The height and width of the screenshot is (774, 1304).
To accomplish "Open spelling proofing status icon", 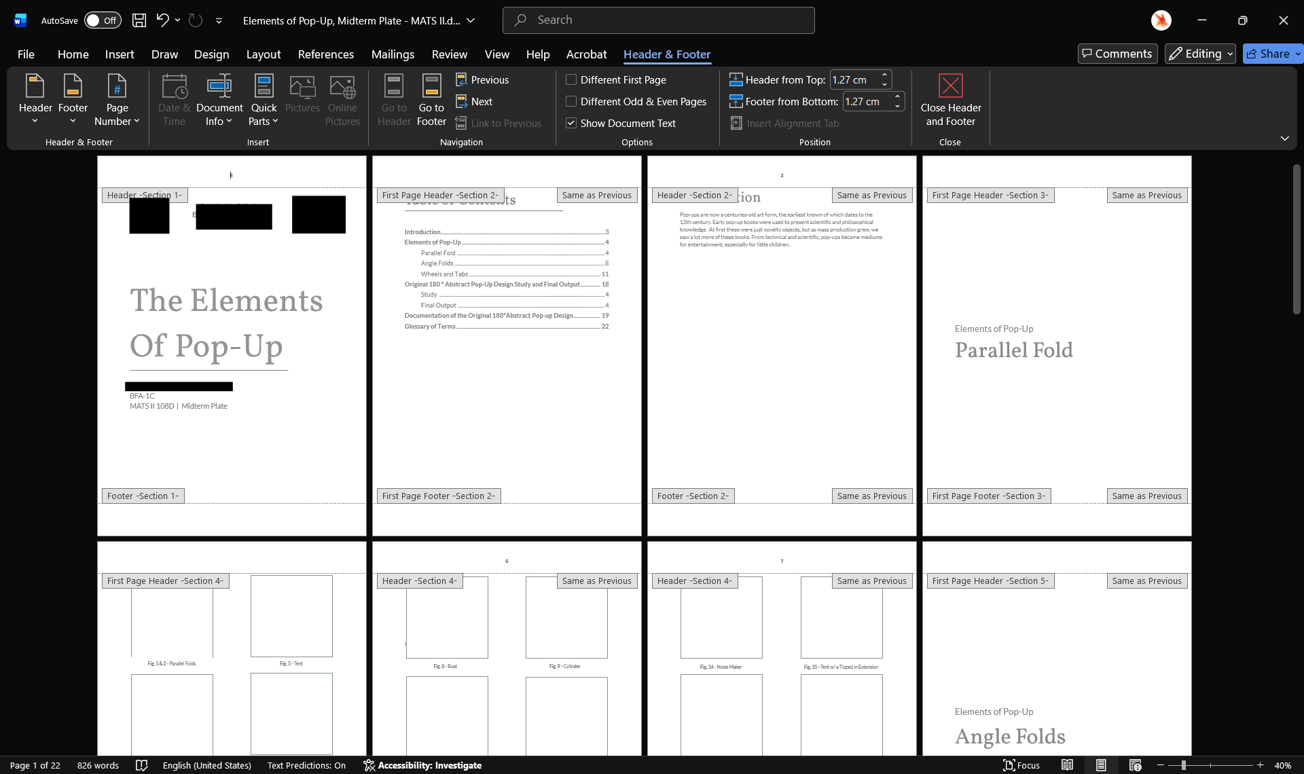I will coord(141,765).
